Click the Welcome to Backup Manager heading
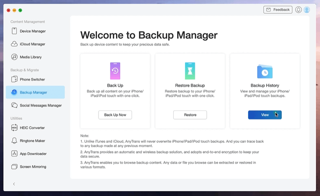Screen dimensions: 320x196 149,35
